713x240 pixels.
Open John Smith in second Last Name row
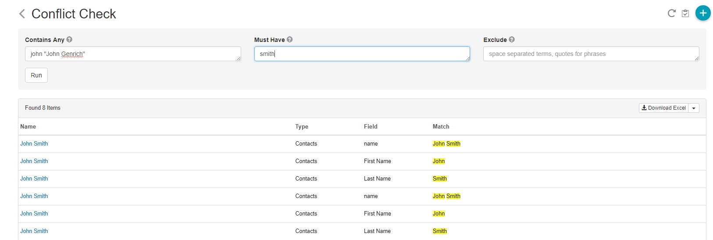(x=34, y=231)
